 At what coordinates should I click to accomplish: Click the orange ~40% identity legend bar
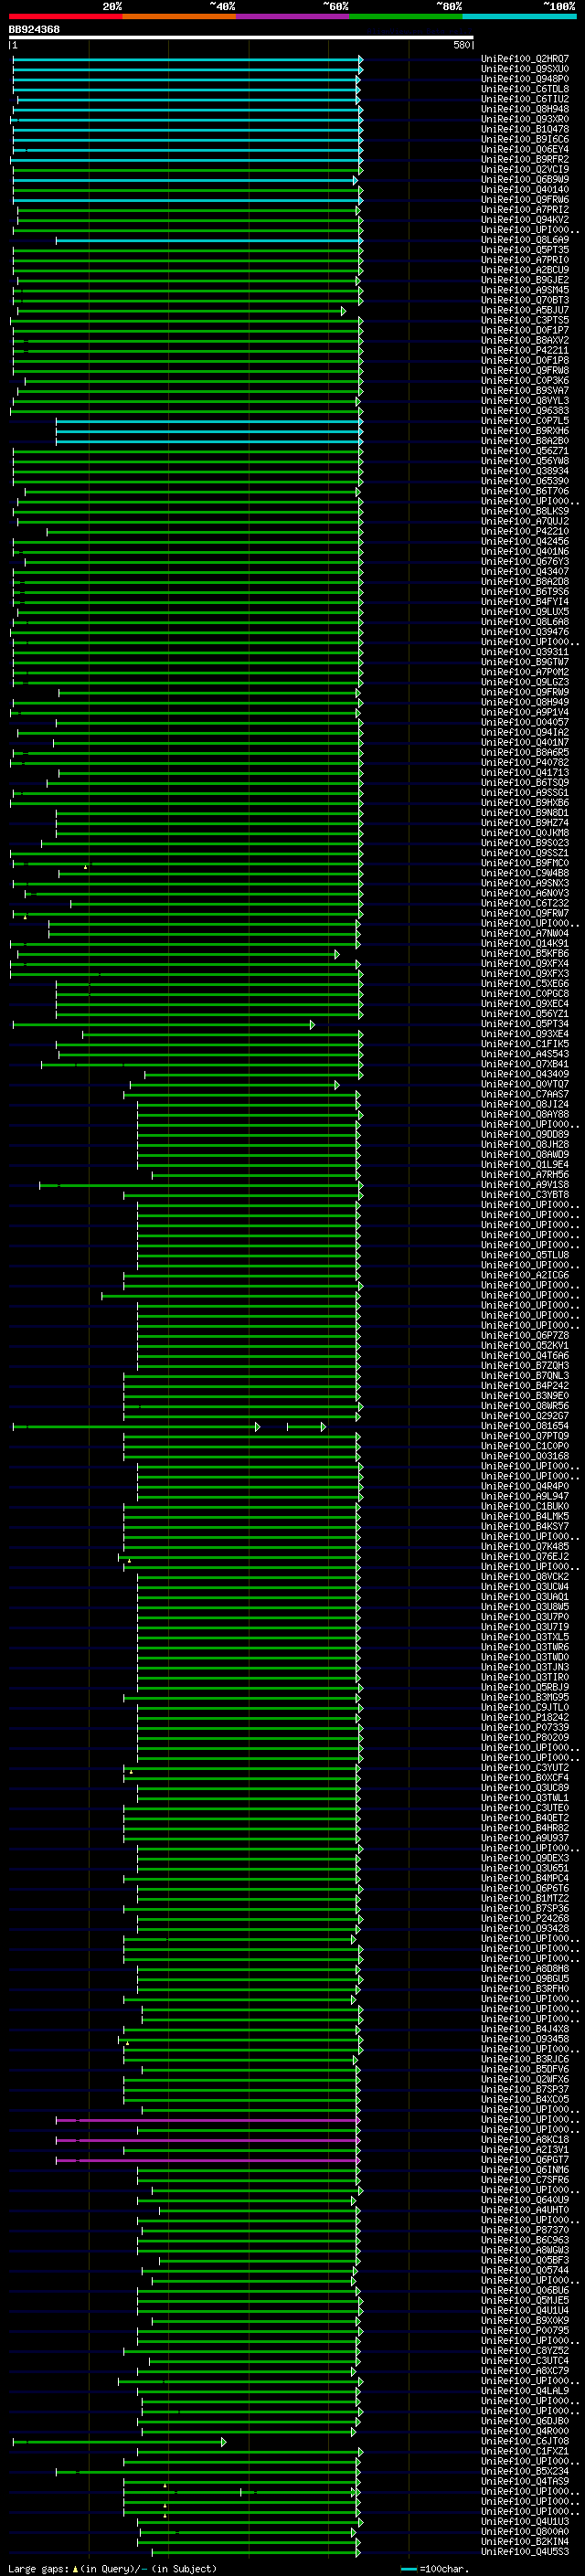pyautogui.click(x=179, y=16)
